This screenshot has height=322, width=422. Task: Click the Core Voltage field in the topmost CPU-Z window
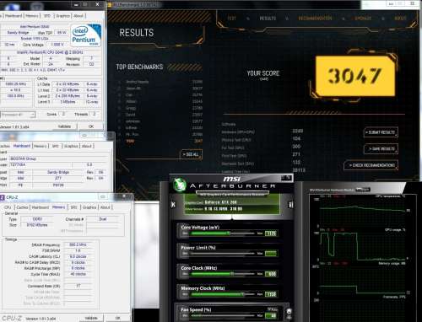(57, 45)
